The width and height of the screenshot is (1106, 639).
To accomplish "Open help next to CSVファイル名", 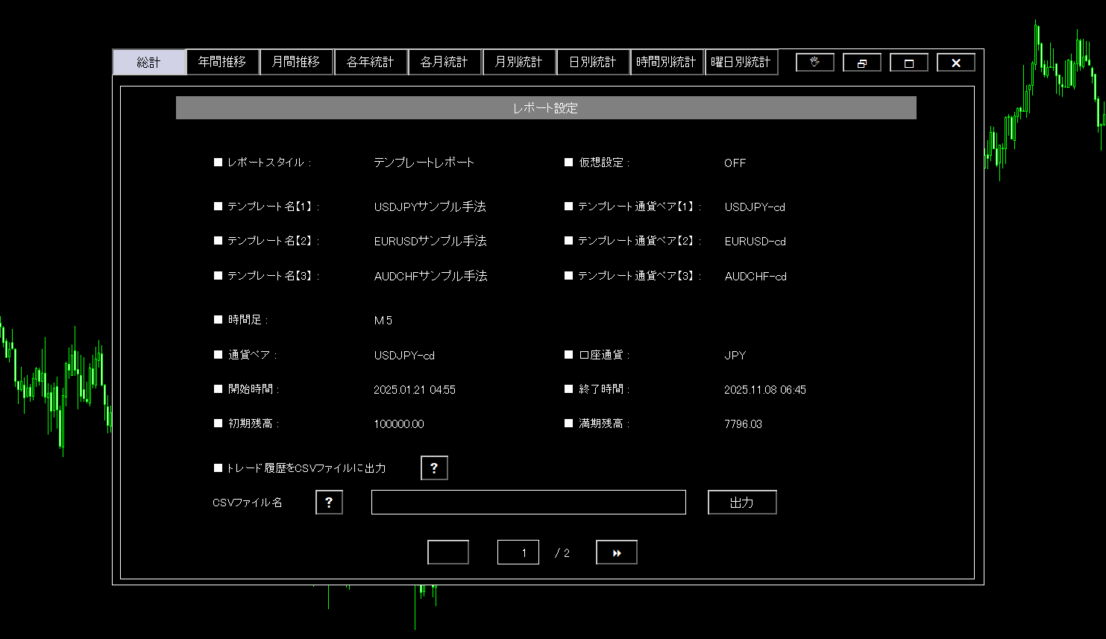I will (x=329, y=502).
